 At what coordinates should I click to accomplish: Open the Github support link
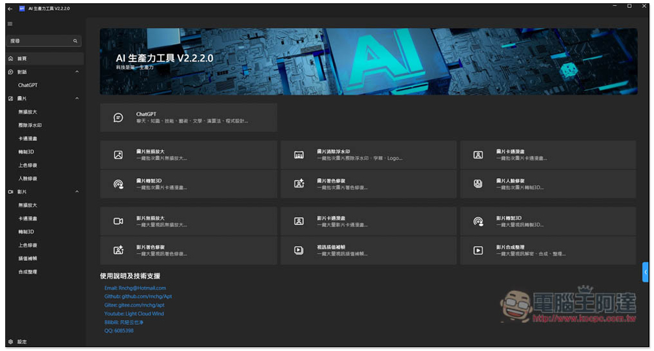click(x=138, y=296)
